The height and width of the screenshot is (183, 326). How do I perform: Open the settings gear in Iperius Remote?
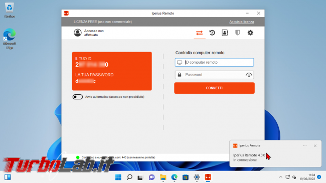pyautogui.click(x=250, y=33)
